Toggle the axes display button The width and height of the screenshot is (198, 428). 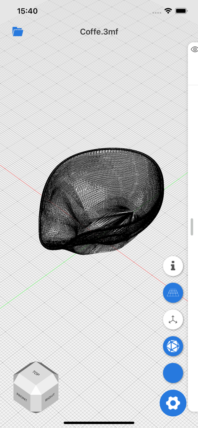[173, 319]
